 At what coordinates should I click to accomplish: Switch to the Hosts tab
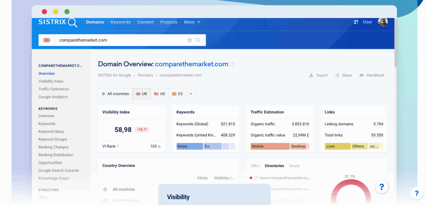tap(294, 166)
